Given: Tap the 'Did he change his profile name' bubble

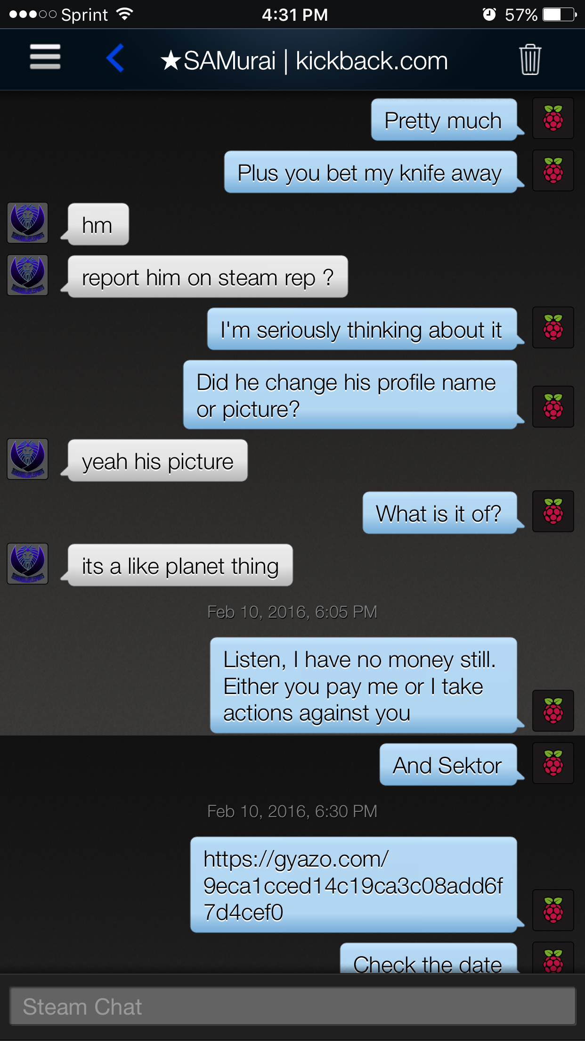Looking at the screenshot, I should [x=350, y=395].
